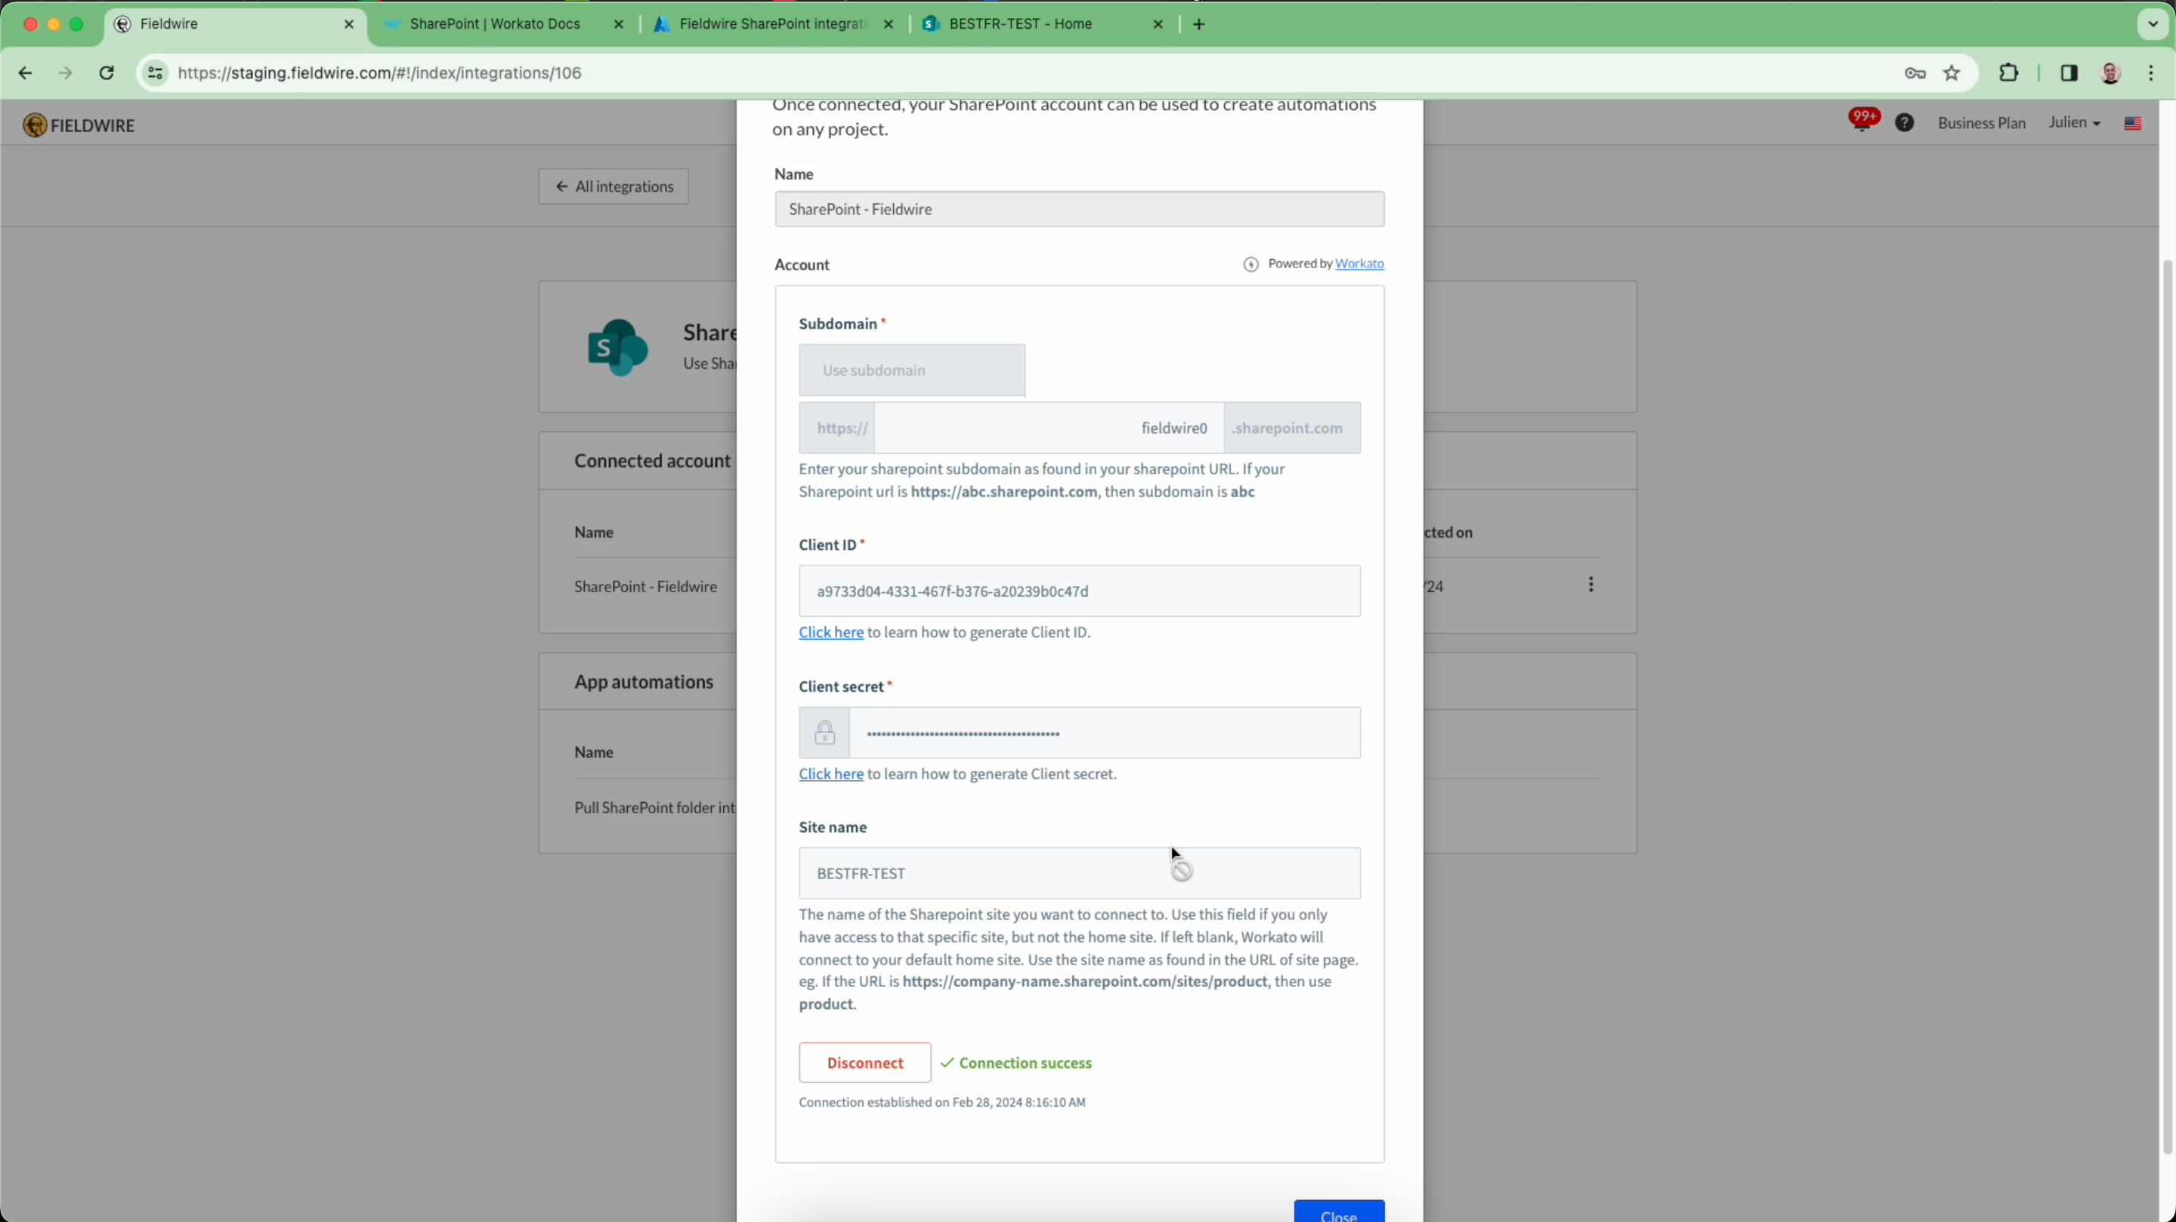Click the US flag language icon
This screenshot has height=1222, width=2176.
pyautogui.click(x=2132, y=124)
